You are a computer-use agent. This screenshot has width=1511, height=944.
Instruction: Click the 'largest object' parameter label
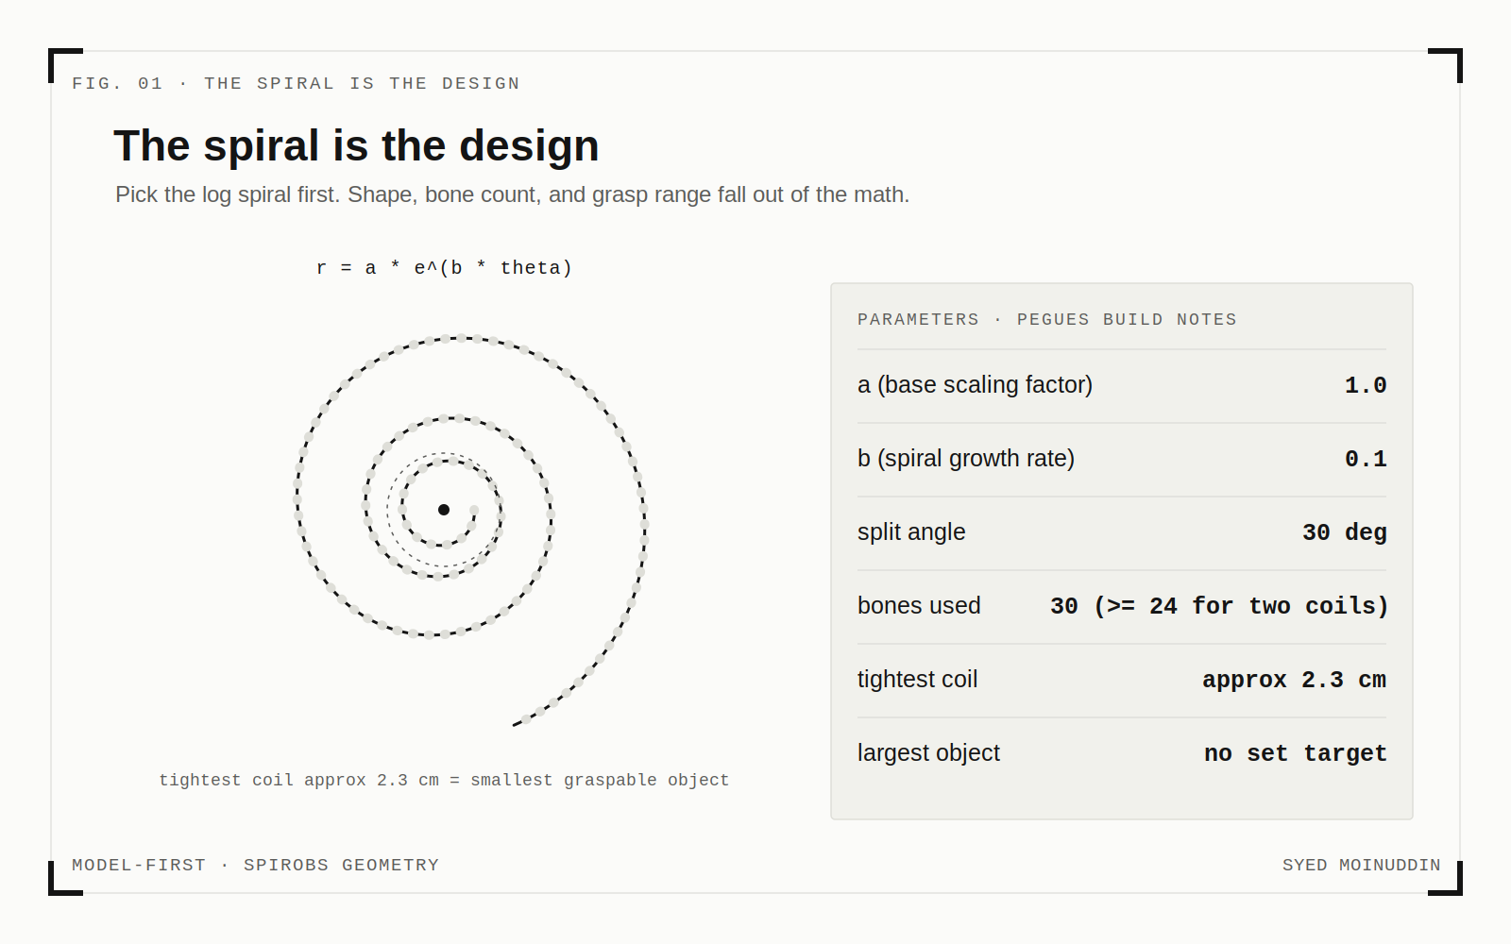pos(928,753)
